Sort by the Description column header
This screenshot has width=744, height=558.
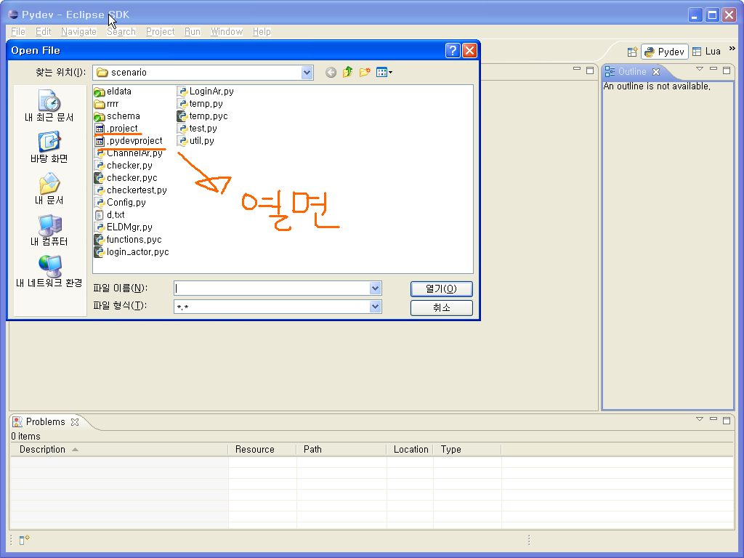tap(43, 449)
